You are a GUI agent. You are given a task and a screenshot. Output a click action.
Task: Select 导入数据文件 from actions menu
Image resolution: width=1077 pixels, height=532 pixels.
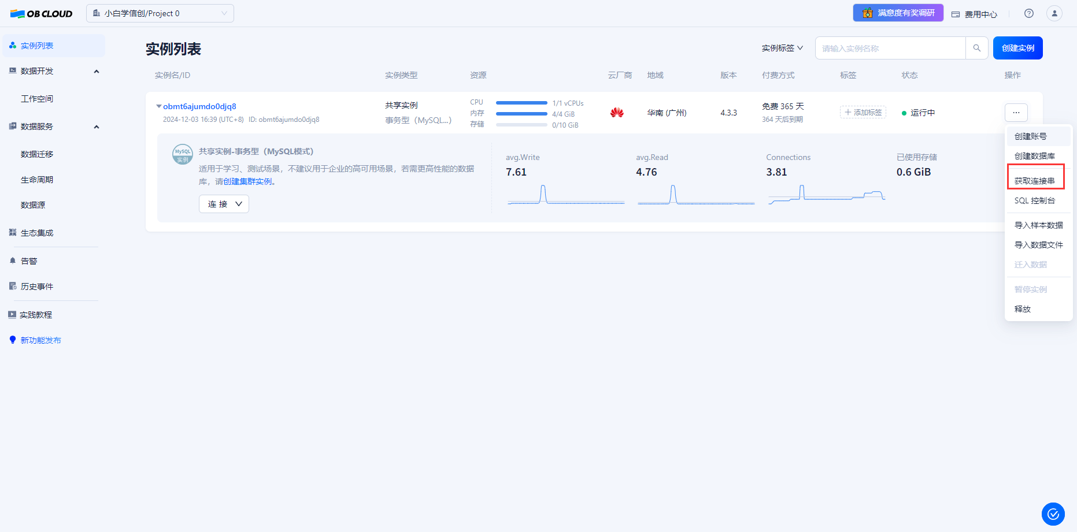click(x=1039, y=245)
